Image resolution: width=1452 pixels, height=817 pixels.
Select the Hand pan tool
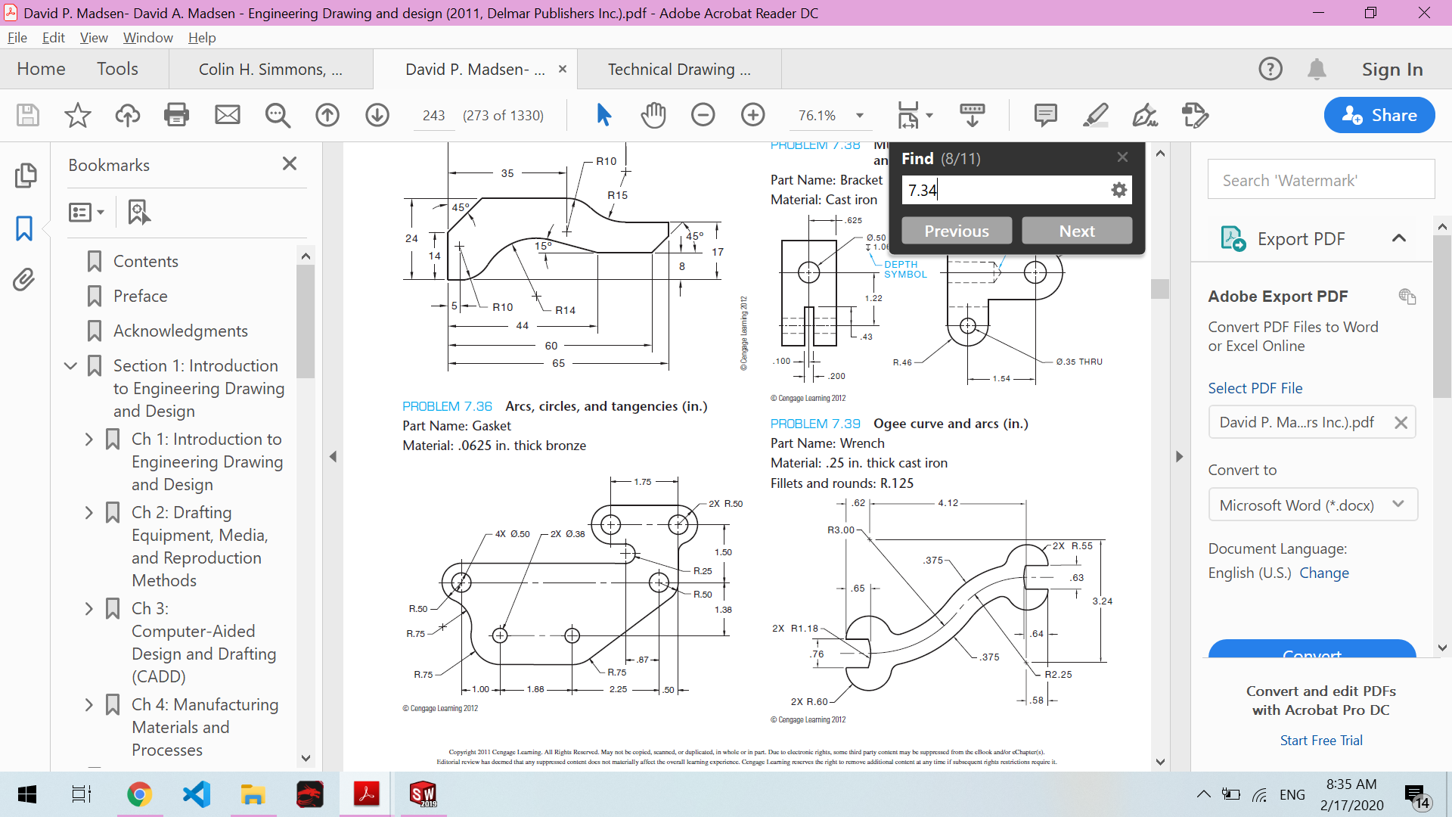pyautogui.click(x=653, y=115)
